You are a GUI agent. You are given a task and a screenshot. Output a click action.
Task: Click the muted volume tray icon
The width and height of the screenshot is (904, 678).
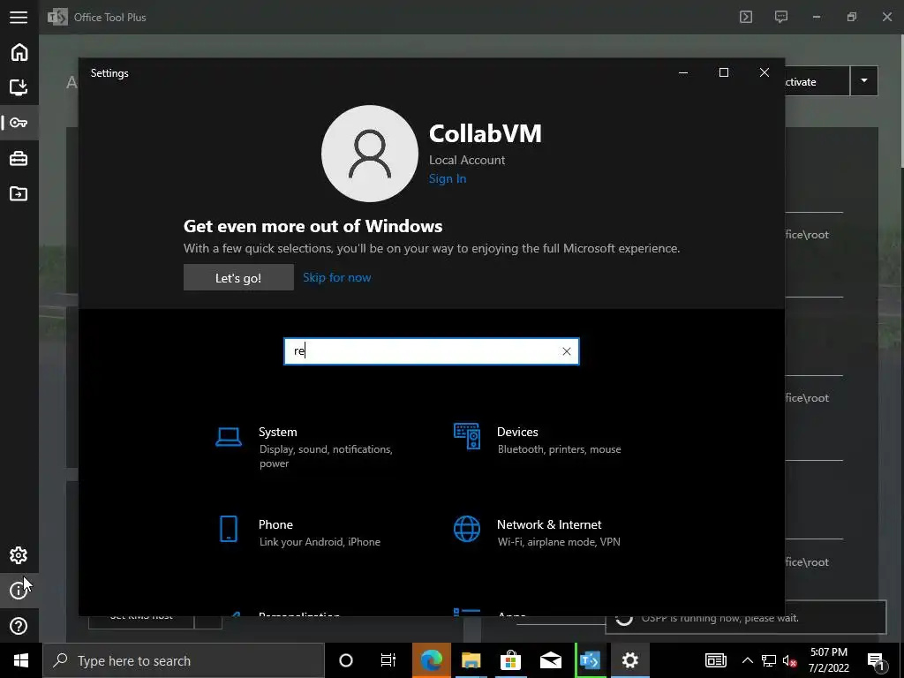click(x=789, y=660)
